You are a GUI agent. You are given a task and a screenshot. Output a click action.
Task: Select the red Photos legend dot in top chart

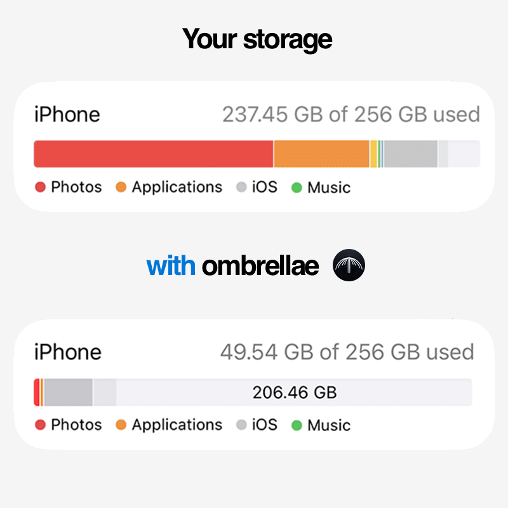39,187
